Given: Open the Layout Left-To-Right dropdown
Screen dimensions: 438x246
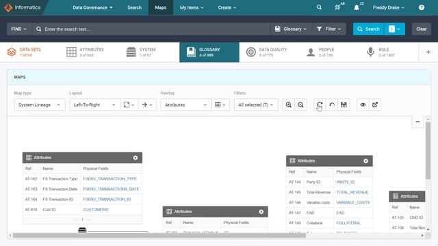Looking at the screenshot, I should tap(95, 105).
